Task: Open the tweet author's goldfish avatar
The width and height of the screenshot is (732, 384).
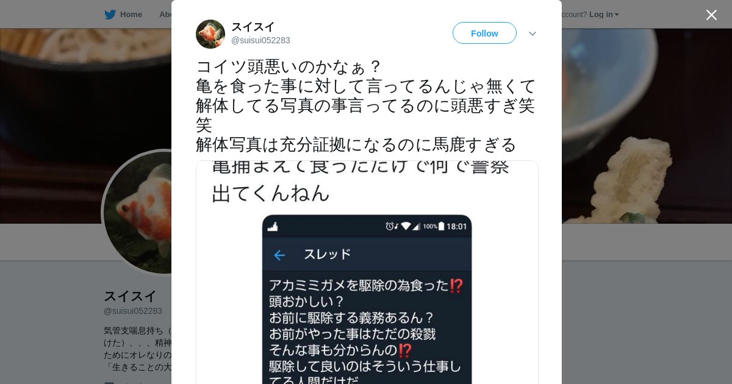Action: tap(210, 34)
